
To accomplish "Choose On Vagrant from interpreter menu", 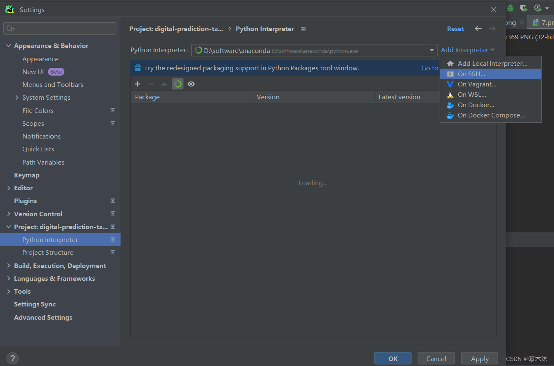I will click(490, 84).
